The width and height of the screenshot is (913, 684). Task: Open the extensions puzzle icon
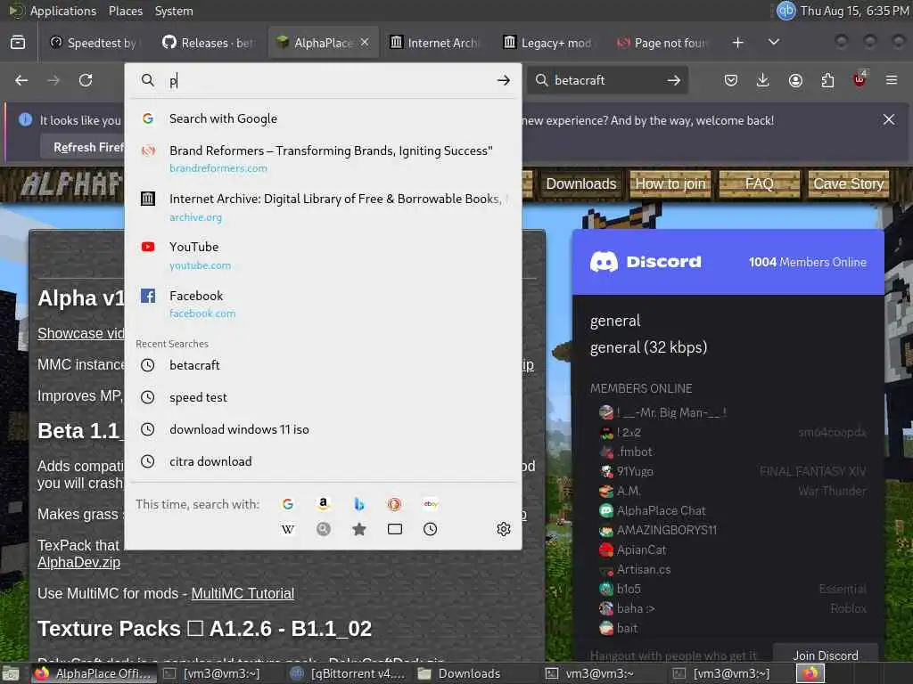tap(827, 80)
